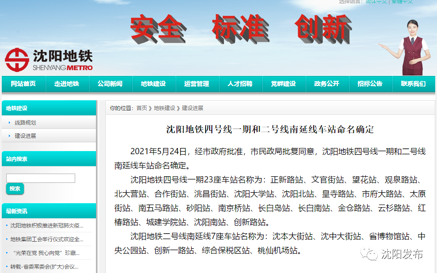Open 网站首页 navigation item
This screenshot has height=273, width=437.
point(23,84)
